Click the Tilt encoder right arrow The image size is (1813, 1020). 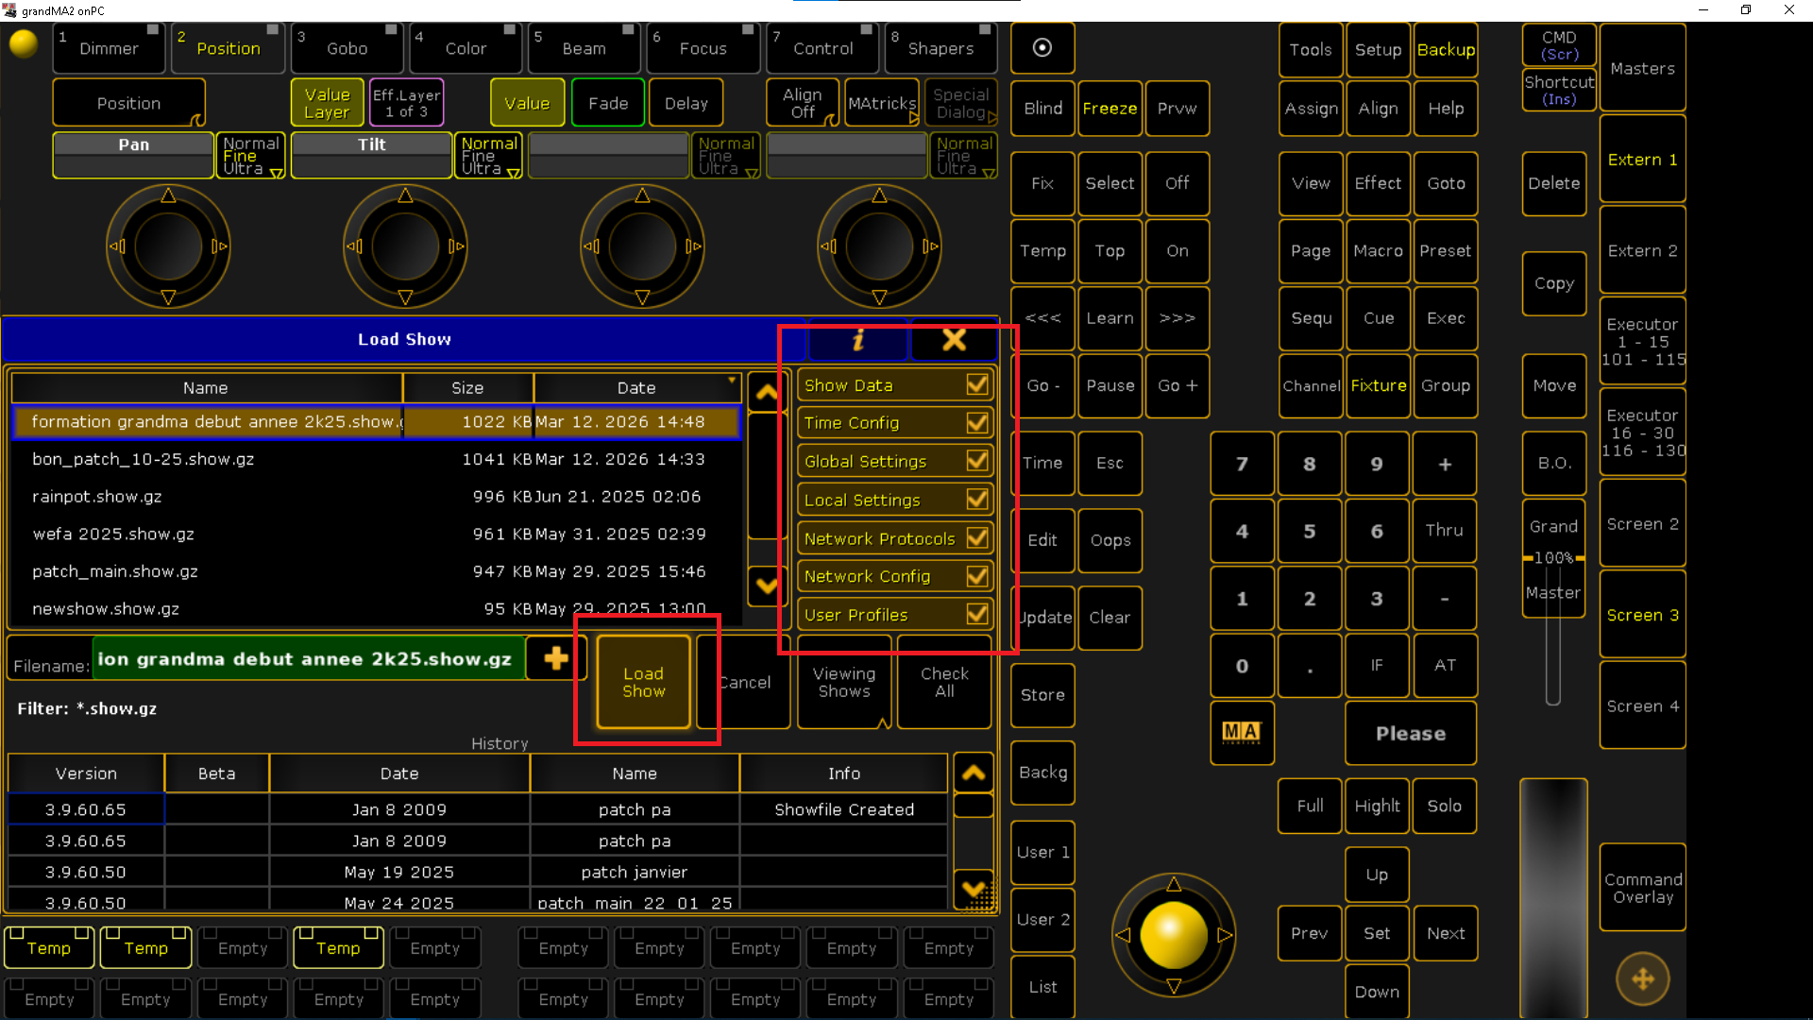(456, 246)
